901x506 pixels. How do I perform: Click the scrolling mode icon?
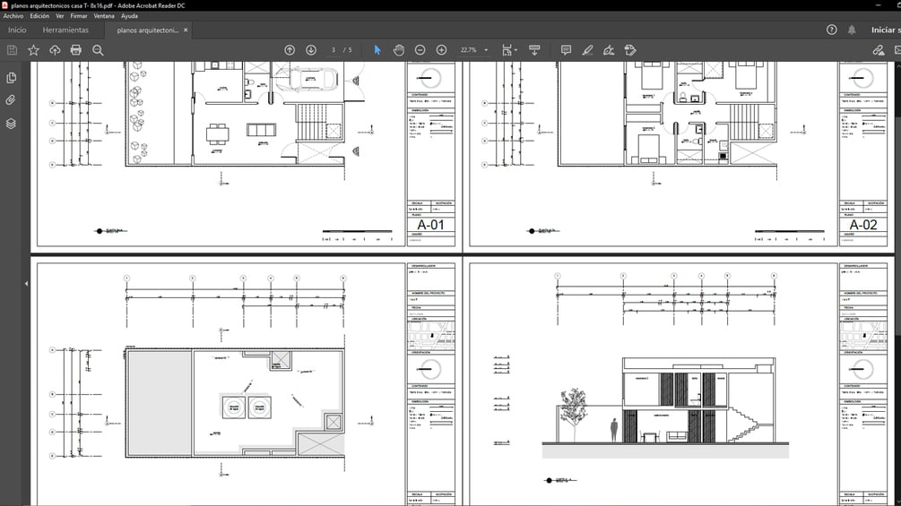point(534,50)
